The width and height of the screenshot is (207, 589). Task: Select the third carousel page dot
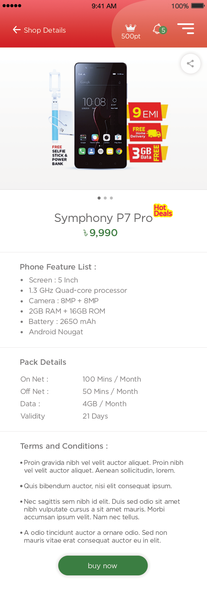pos(111,198)
